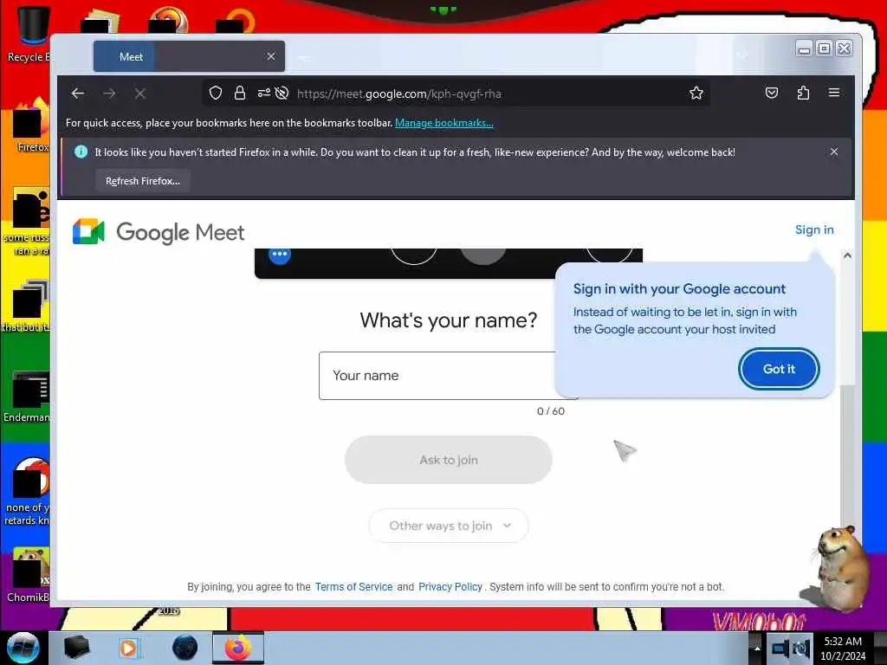Open the volume tray icon
887x665 pixels.
click(x=801, y=648)
